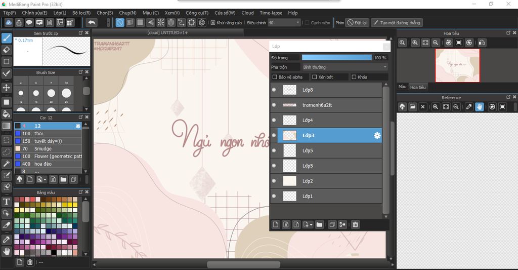518x270 pixels.
Task: Toggle Bảo vệ alpha checkbox
Action: [x=275, y=77]
